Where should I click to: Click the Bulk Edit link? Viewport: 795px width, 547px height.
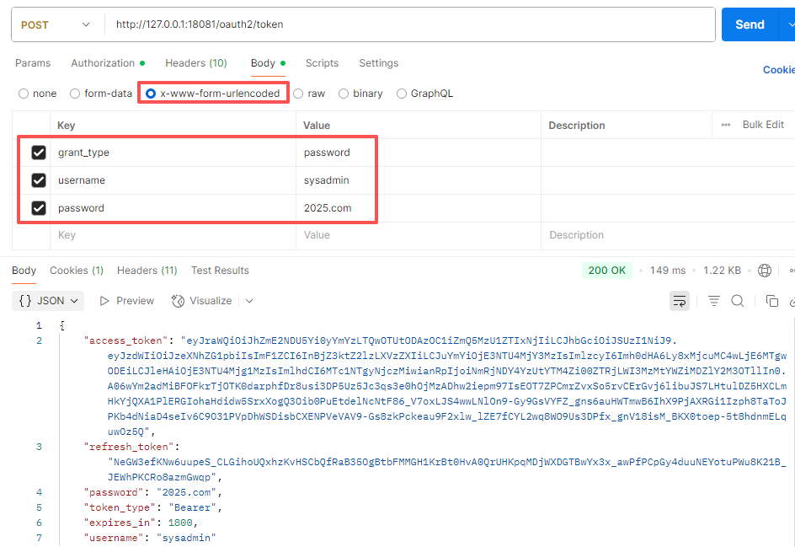[x=763, y=125]
